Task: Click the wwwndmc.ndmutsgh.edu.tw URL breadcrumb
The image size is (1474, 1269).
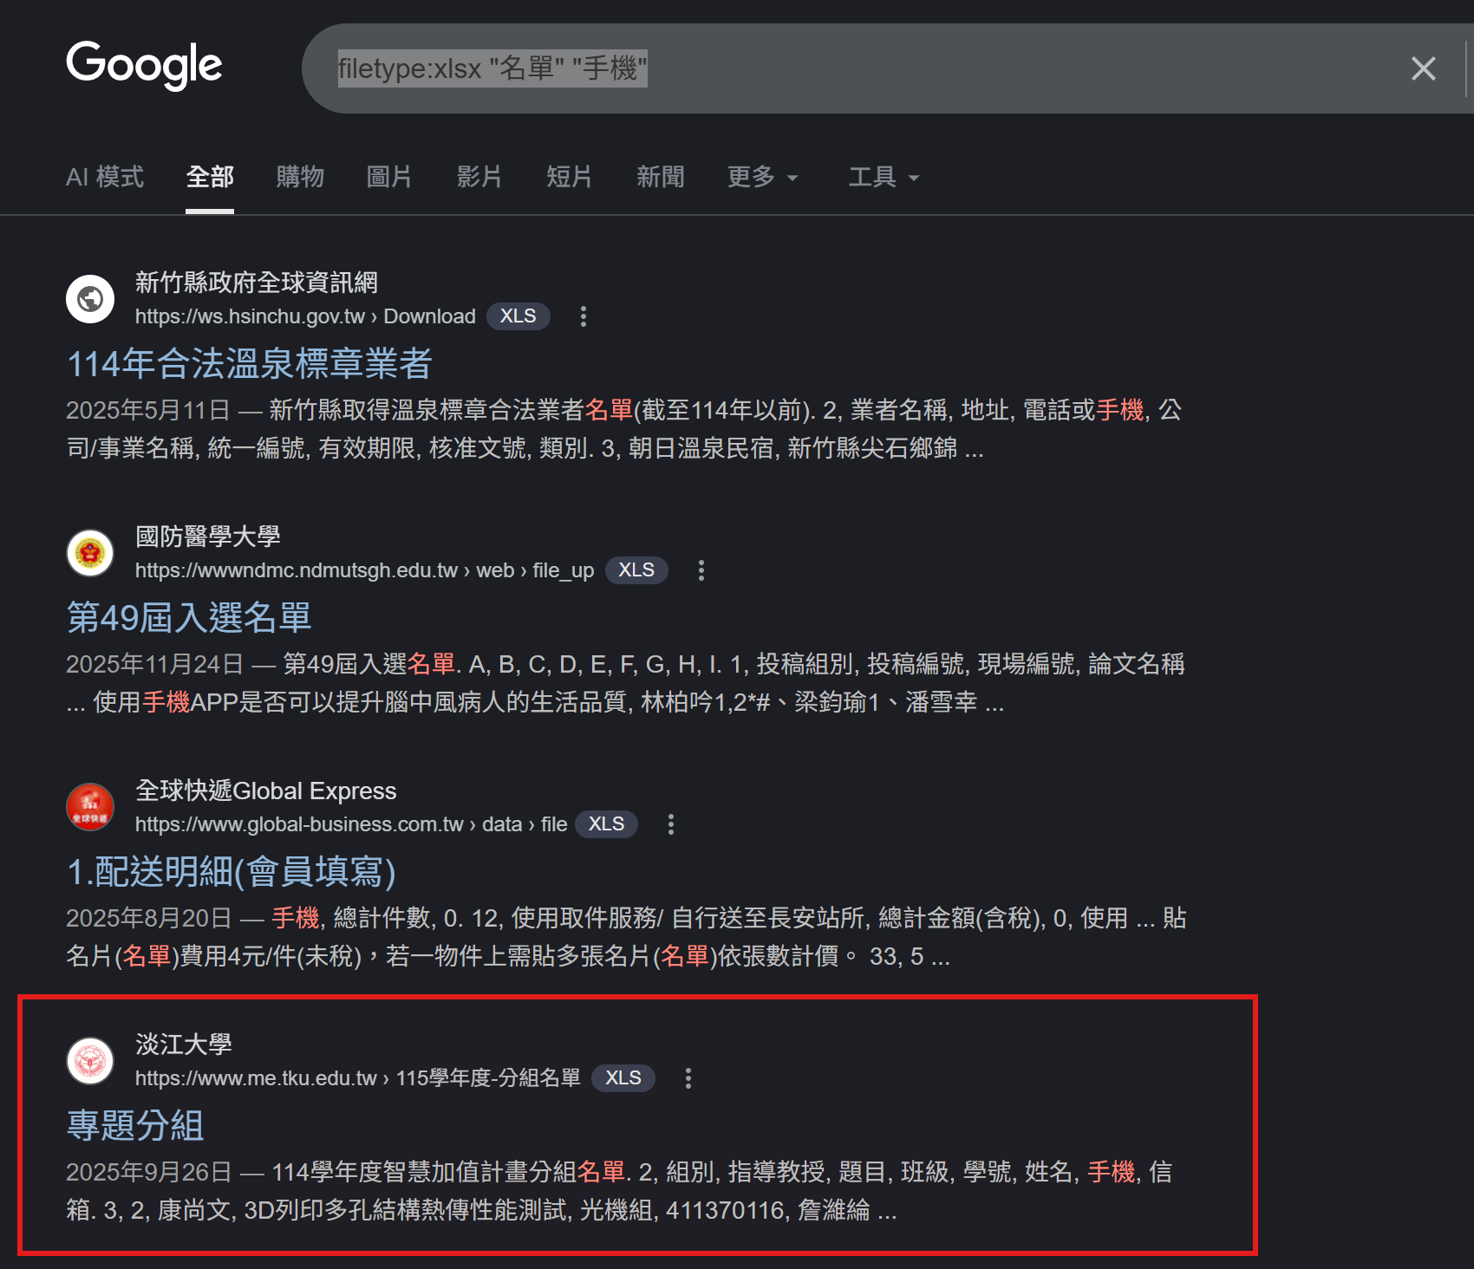Action: 364,570
